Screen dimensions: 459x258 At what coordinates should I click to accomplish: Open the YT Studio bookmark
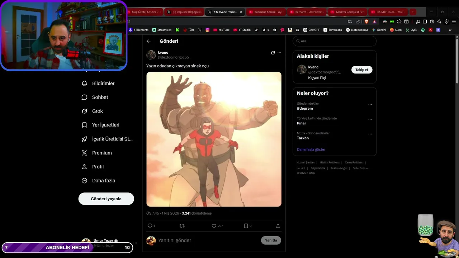[242, 30]
